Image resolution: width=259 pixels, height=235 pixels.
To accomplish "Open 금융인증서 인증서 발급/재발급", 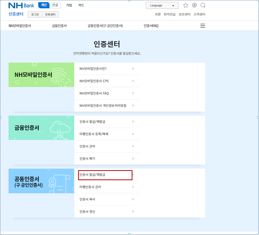I will tap(107, 122).
